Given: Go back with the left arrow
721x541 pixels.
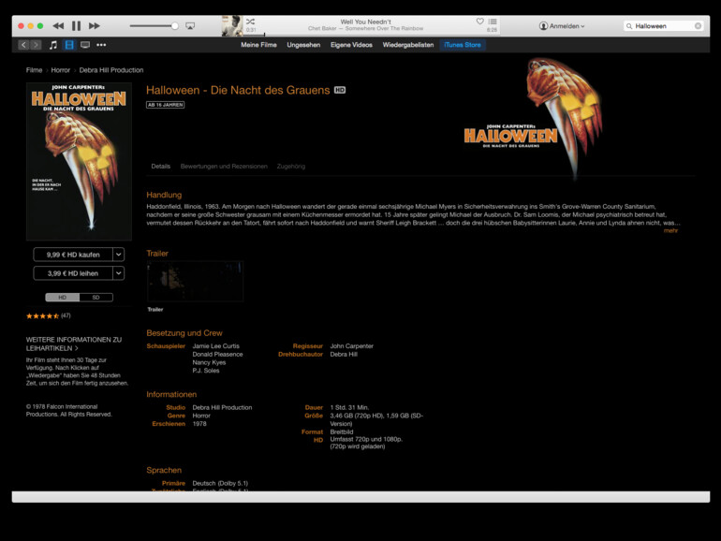Looking at the screenshot, I should 23,45.
